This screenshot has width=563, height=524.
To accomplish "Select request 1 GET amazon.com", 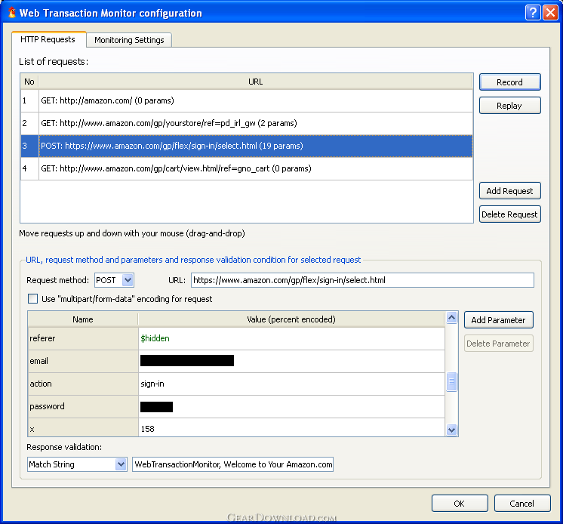I will [x=247, y=100].
